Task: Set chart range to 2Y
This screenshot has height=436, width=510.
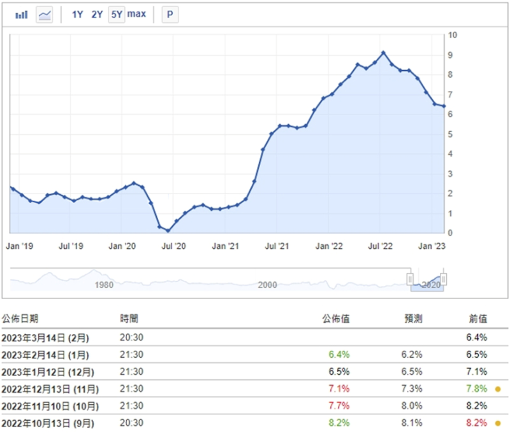Action: pyautogui.click(x=97, y=15)
